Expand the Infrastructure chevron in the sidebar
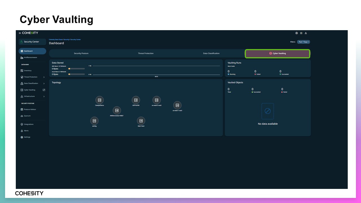 (44, 96)
